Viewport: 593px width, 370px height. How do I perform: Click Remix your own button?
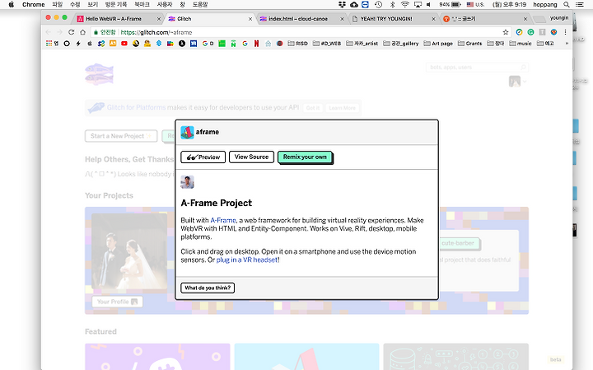(x=305, y=157)
